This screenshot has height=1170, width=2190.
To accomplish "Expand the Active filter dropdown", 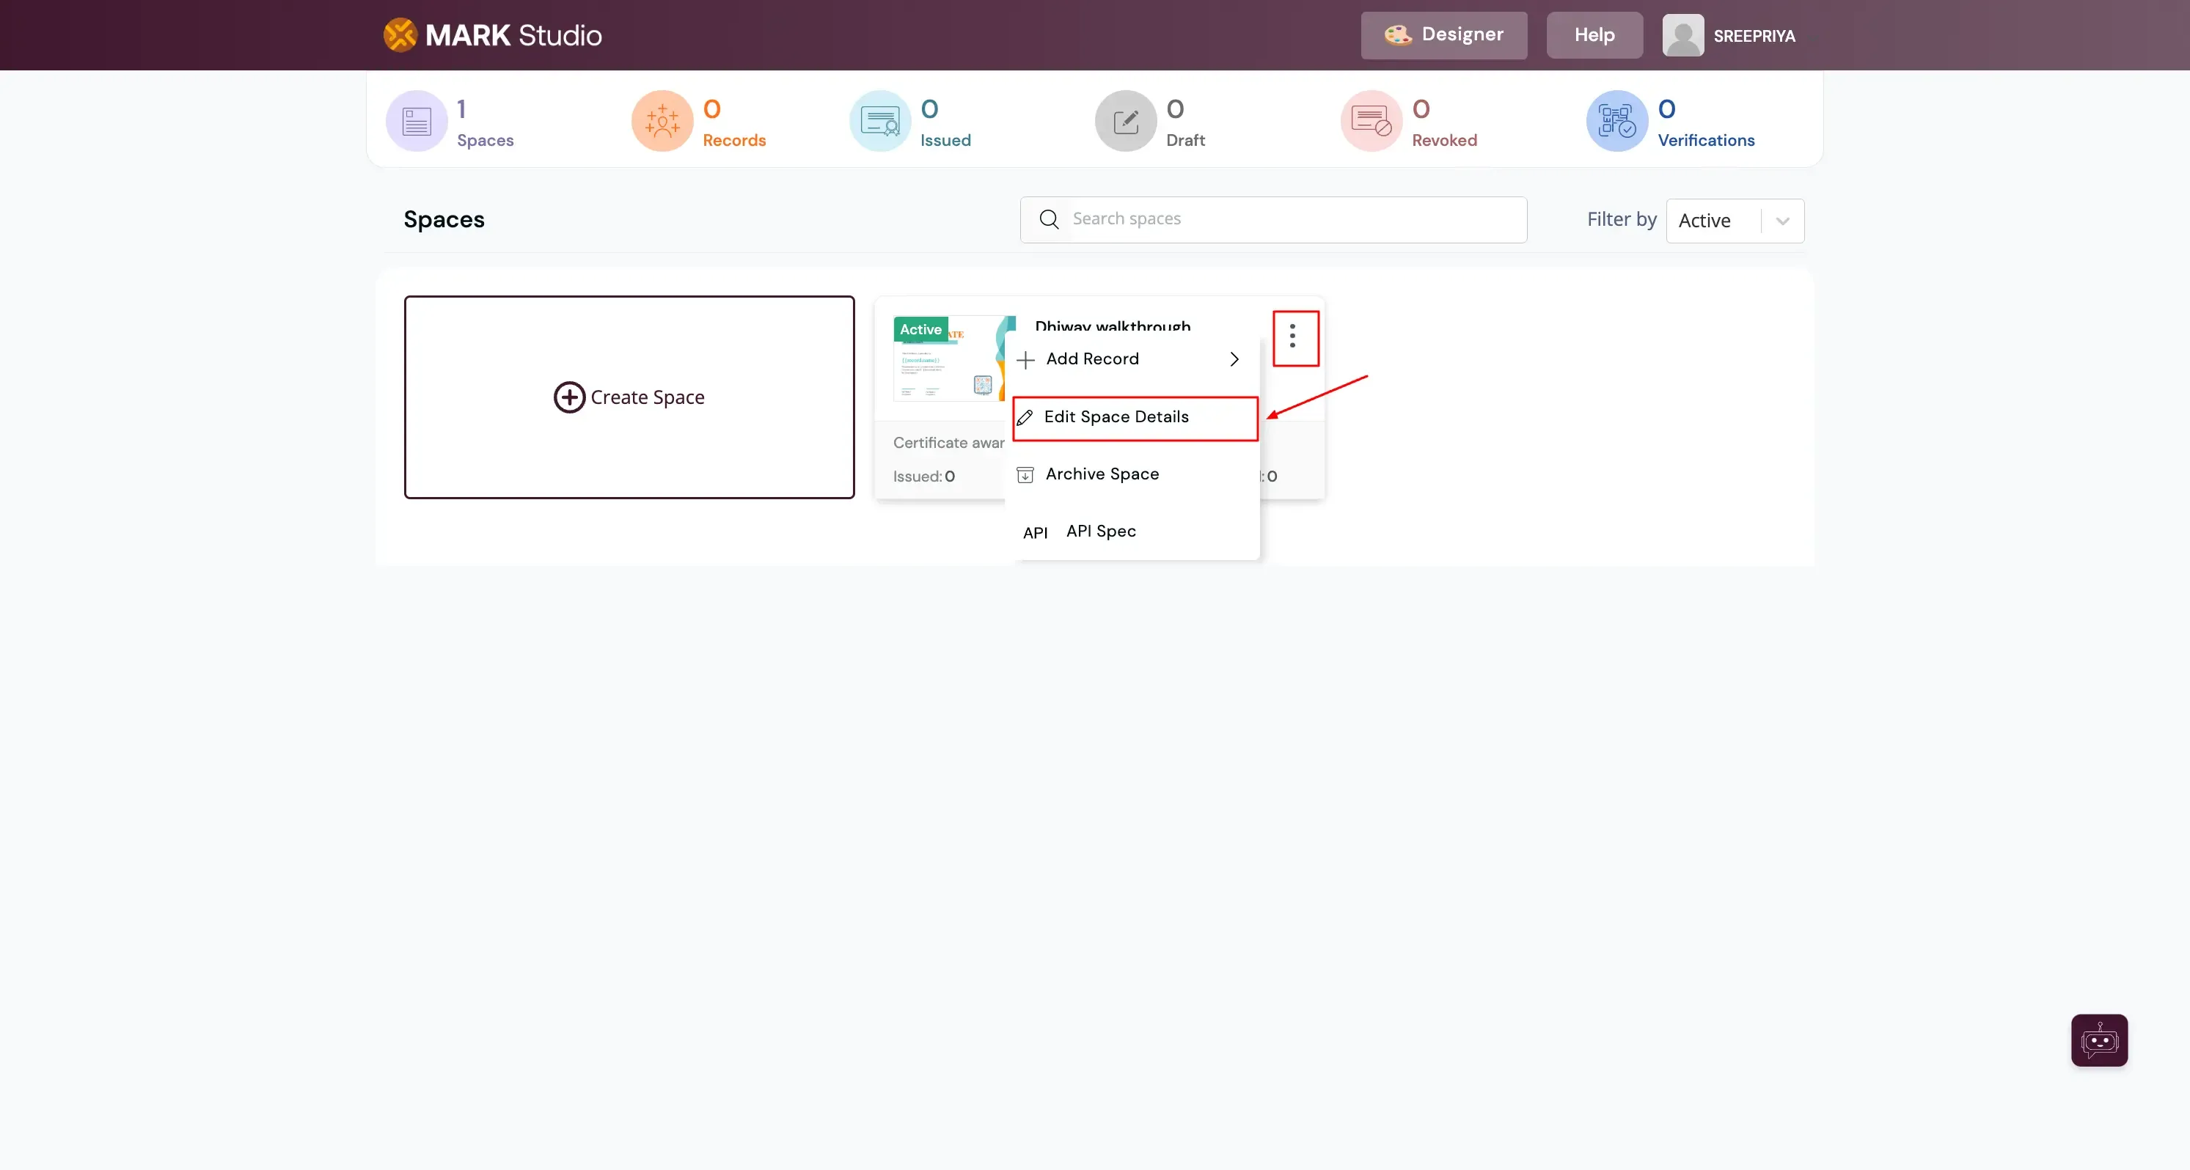I will 1783,221.
